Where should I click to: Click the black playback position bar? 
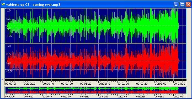95,80
